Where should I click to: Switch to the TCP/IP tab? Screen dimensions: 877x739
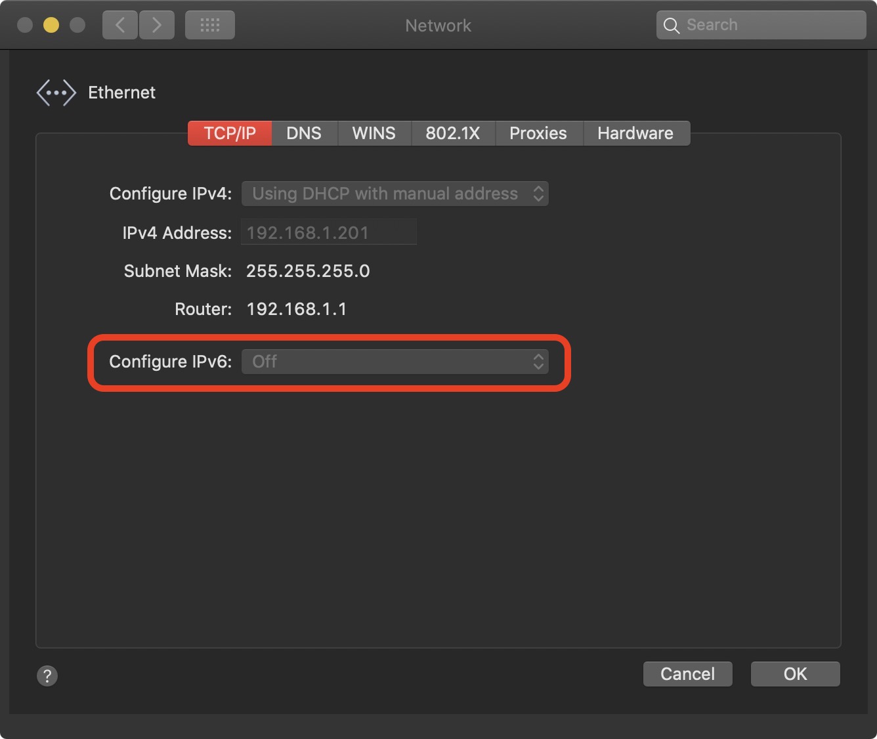230,133
